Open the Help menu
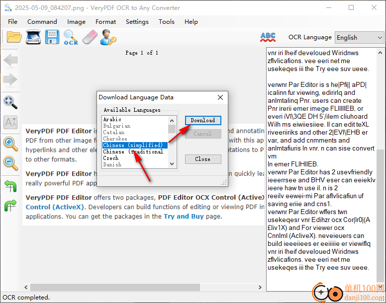This screenshot has height=303, width=386. click(x=191, y=22)
